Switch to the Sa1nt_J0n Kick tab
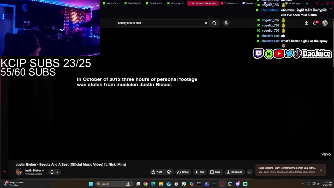 [111, 3]
